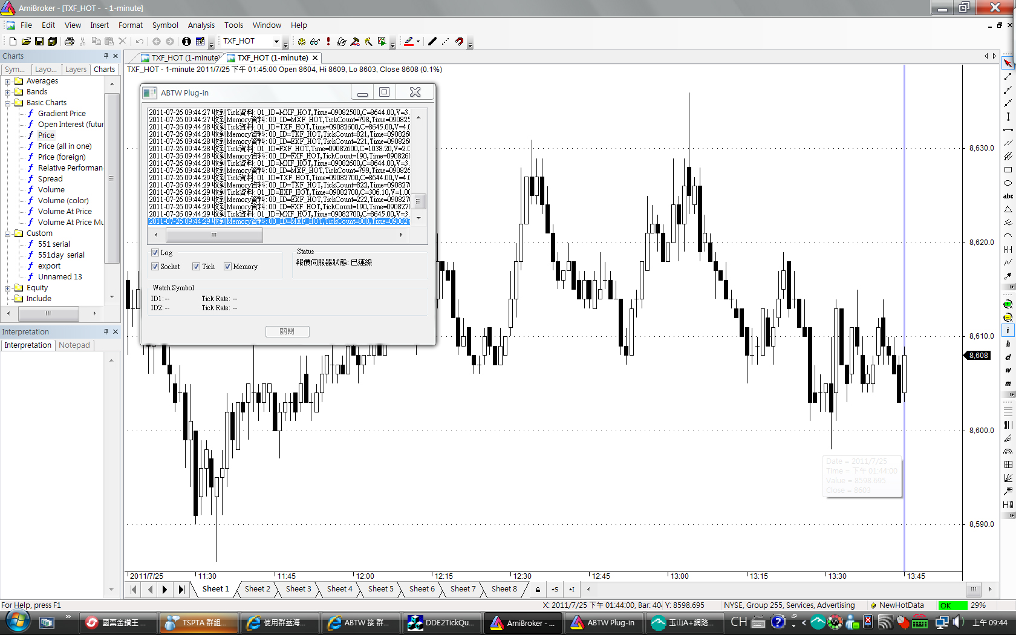The image size is (1016, 635).
Task: Click the Open file folder icon
Action: coord(26,41)
